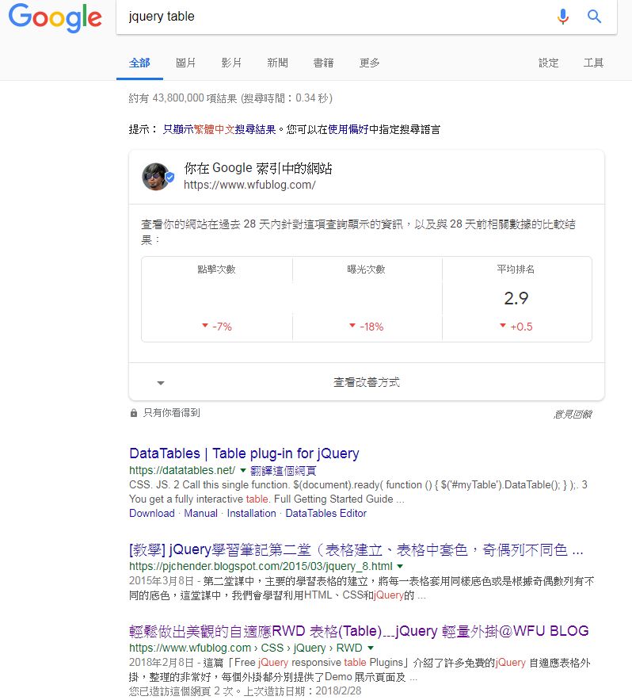Image resolution: width=632 pixels, height=700 pixels.
Task: Open the Installation sitelink
Action: (x=252, y=514)
